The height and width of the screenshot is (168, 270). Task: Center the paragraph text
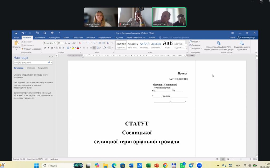88,48
